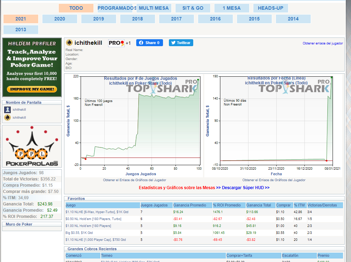Open the PROGRAMADOS tab

[115, 8]
